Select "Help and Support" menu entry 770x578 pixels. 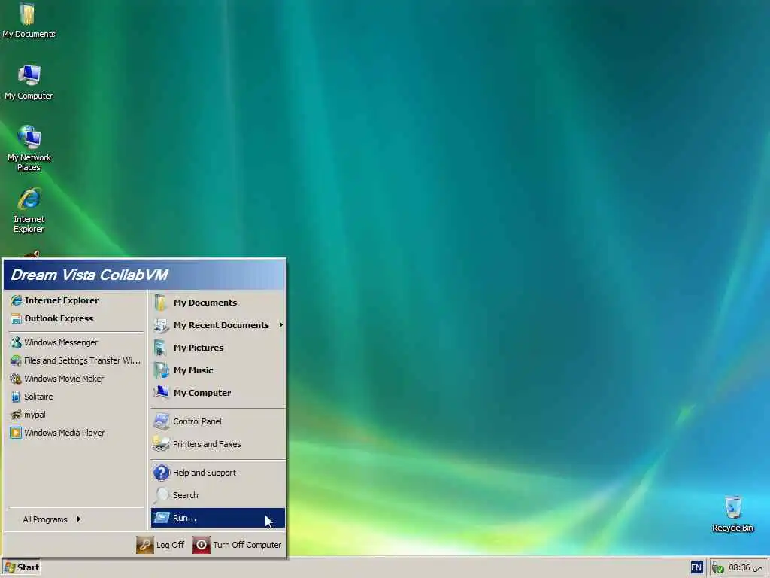218,473
